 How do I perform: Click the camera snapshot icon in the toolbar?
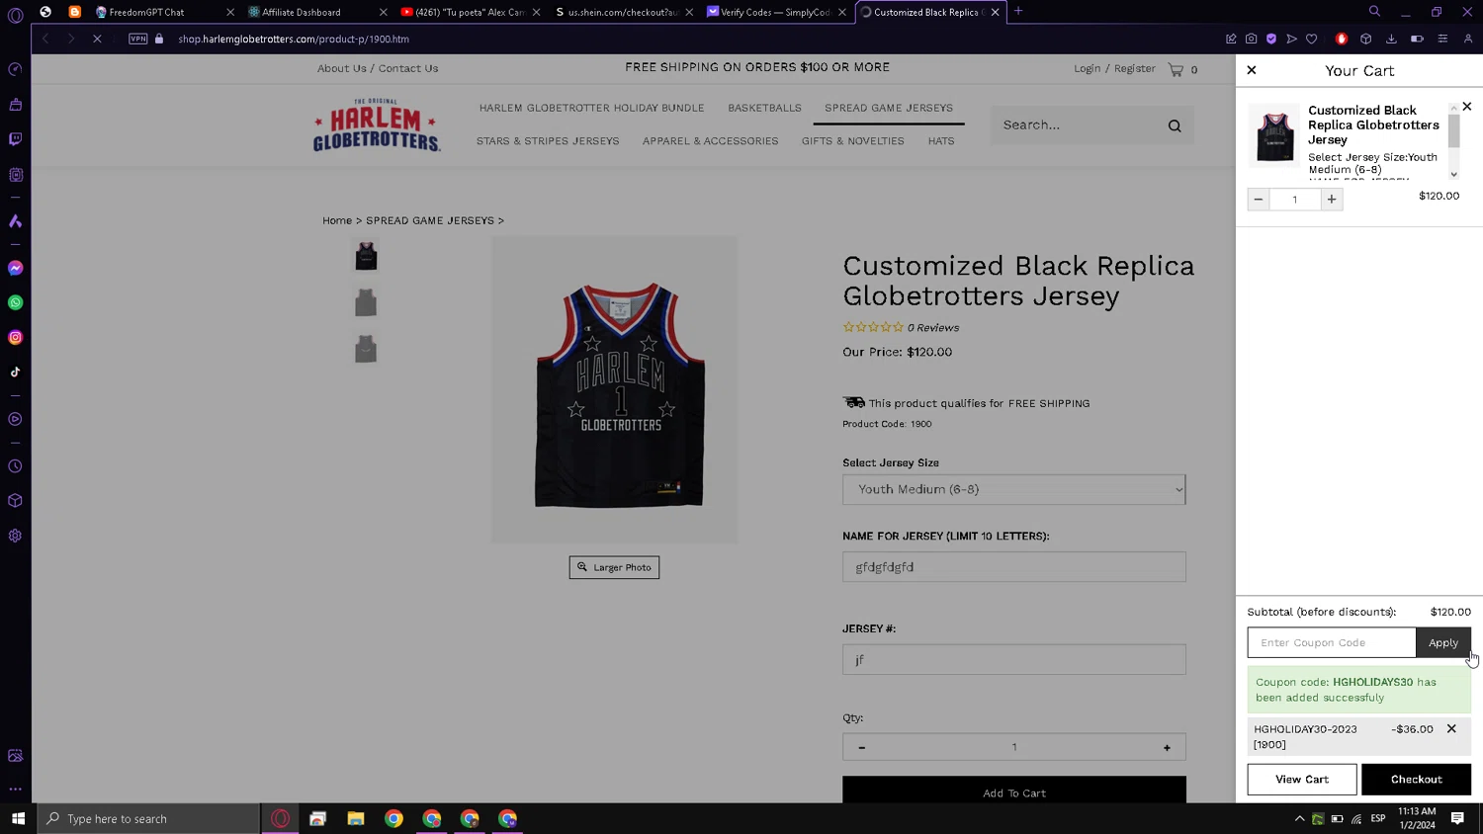[1251, 39]
